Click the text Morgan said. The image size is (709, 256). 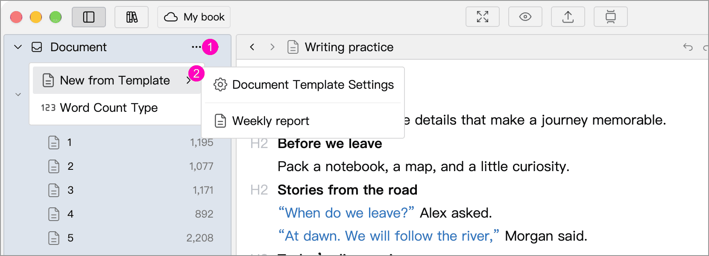click(546, 236)
